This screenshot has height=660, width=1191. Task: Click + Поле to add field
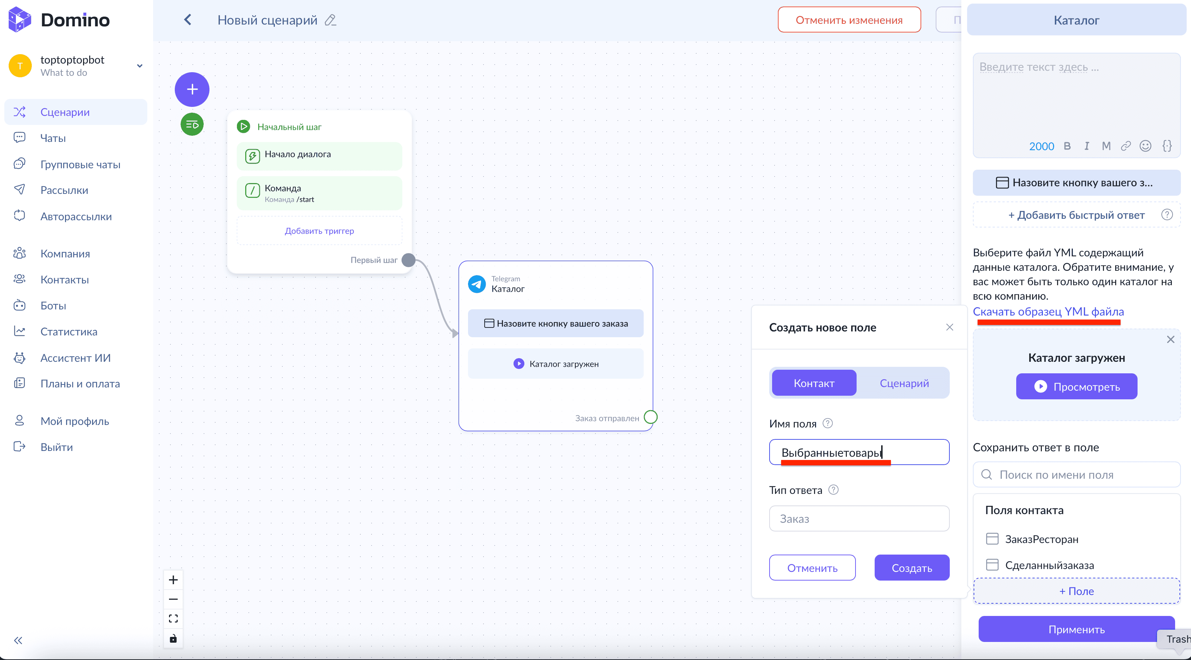[1076, 591]
